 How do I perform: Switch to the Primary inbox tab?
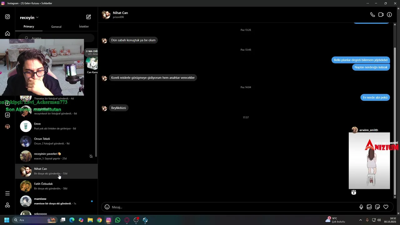29,27
